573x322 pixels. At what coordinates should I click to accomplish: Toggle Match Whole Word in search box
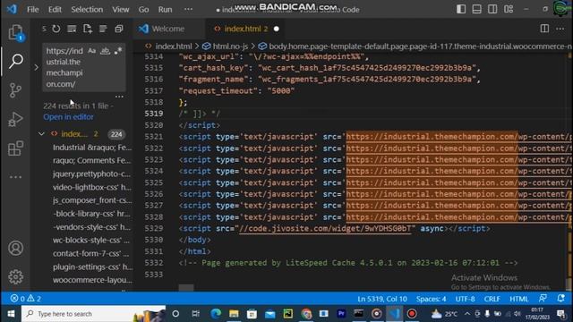click(x=105, y=51)
